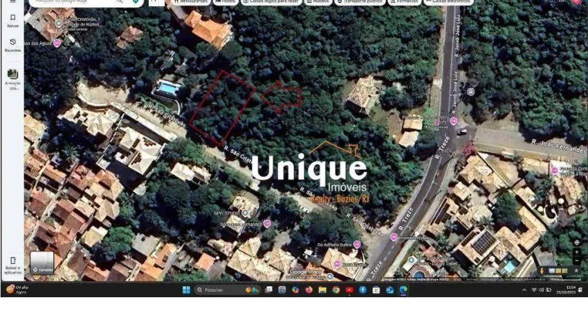Click the map scale bar

tap(568, 279)
